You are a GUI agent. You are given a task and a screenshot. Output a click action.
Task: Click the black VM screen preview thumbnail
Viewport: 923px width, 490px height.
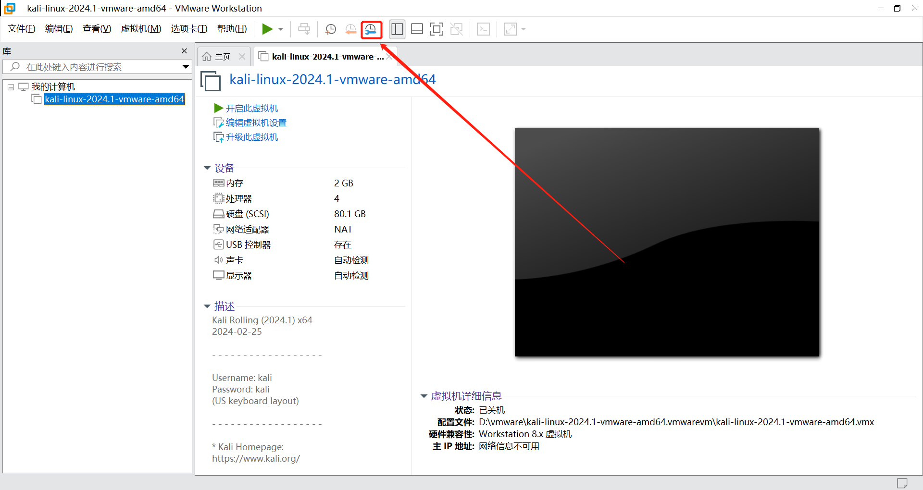(667, 242)
